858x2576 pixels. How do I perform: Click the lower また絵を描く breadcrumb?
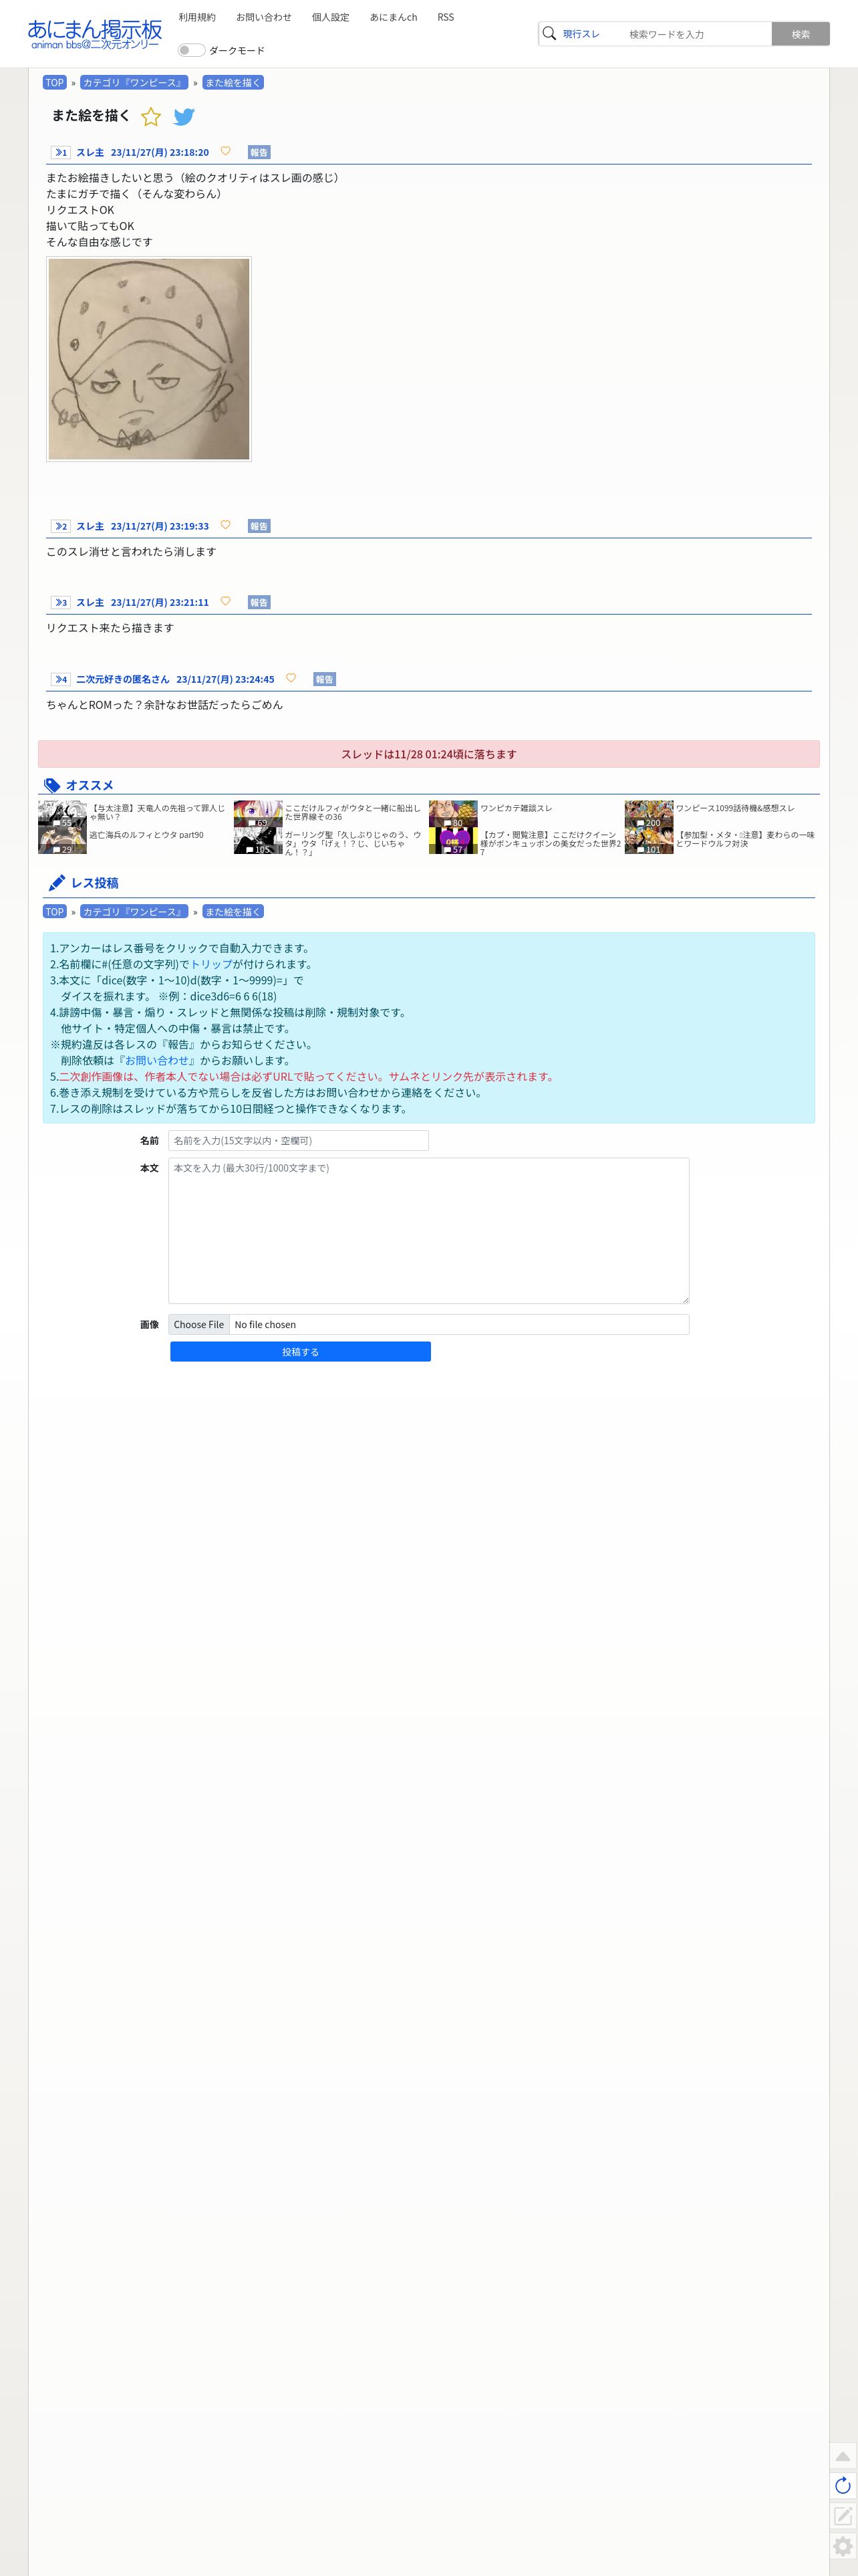[233, 912]
